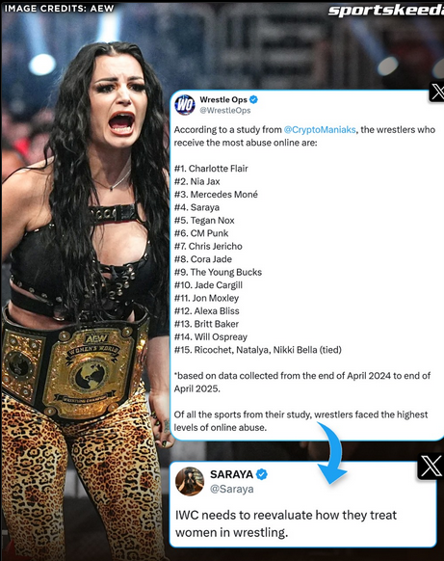Click the Wrestle Ops WO avatar logo

pyautogui.click(x=185, y=105)
